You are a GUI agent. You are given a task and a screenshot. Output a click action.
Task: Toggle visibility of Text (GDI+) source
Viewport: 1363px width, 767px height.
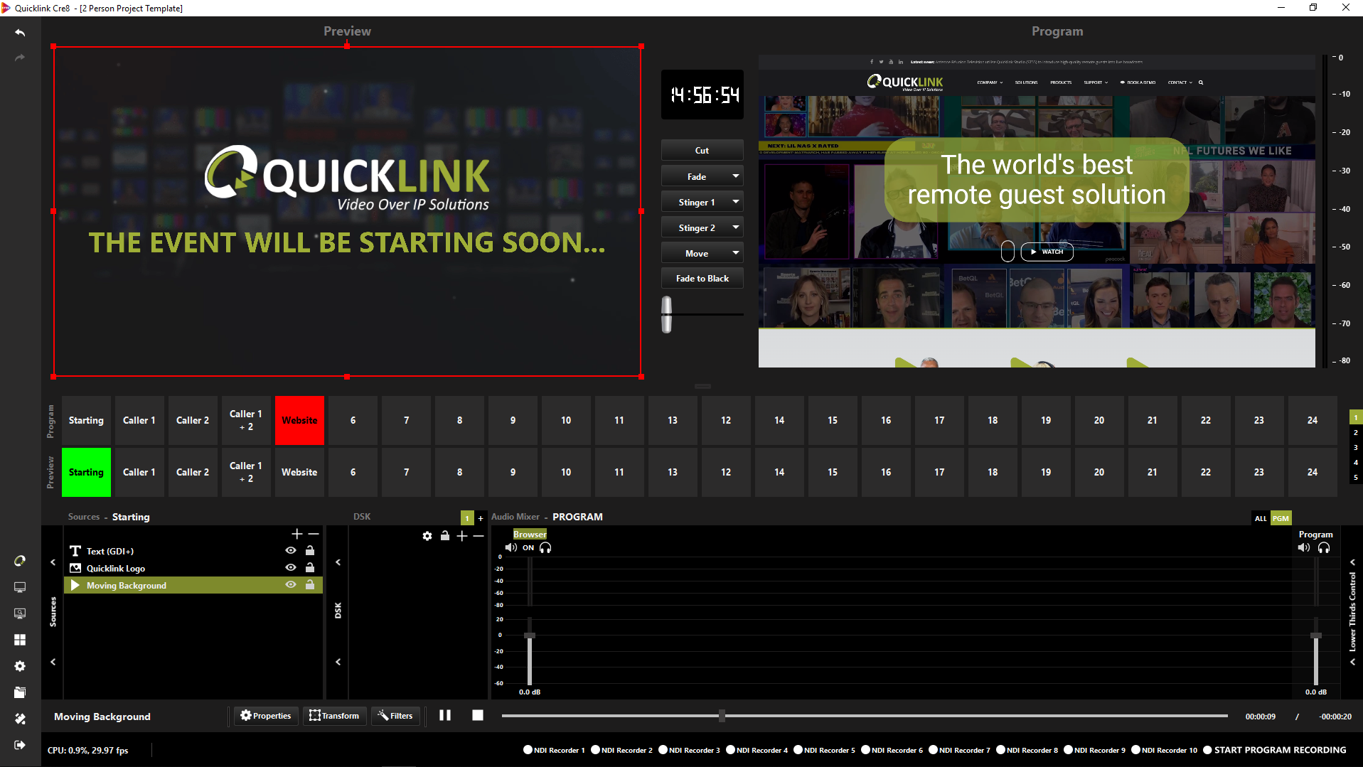coord(291,550)
